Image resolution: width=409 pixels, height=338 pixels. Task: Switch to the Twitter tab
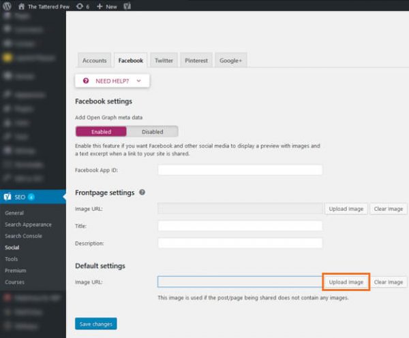point(164,61)
